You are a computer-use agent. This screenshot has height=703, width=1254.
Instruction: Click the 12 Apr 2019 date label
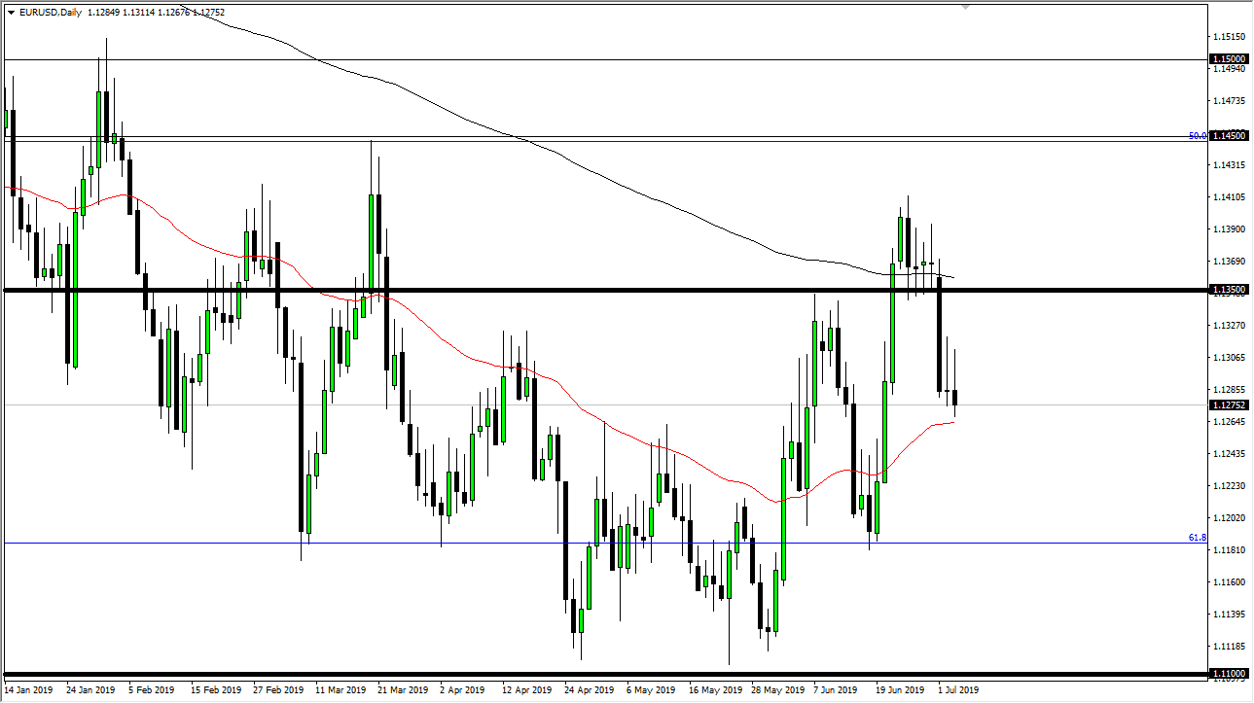coord(527,690)
